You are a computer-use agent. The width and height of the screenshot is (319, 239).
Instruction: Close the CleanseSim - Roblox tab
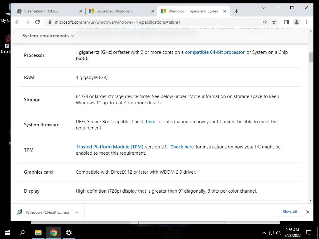click(81, 11)
